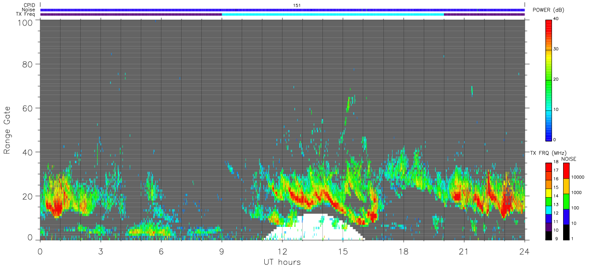Click the black 9 MHz swatch in TX FRQ legend
This screenshot has height=272, width=590.
[x=549, y=236]
